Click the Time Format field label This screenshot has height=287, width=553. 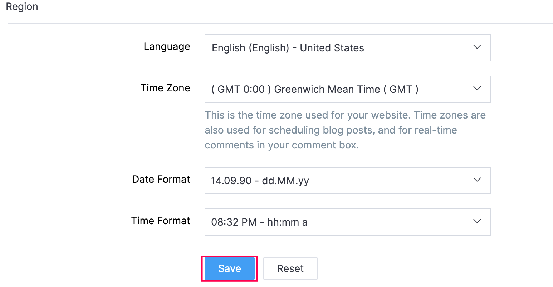pos(161,221)
